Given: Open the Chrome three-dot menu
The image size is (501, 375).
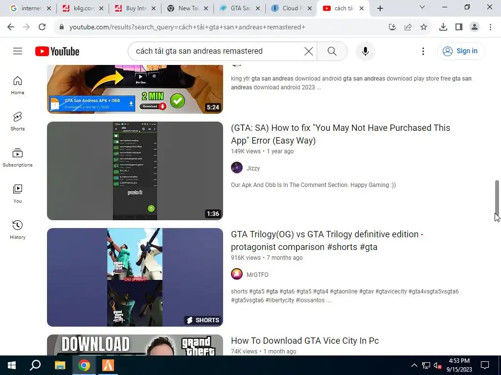Looking at the screenshot, I should [x=490, y=27].
